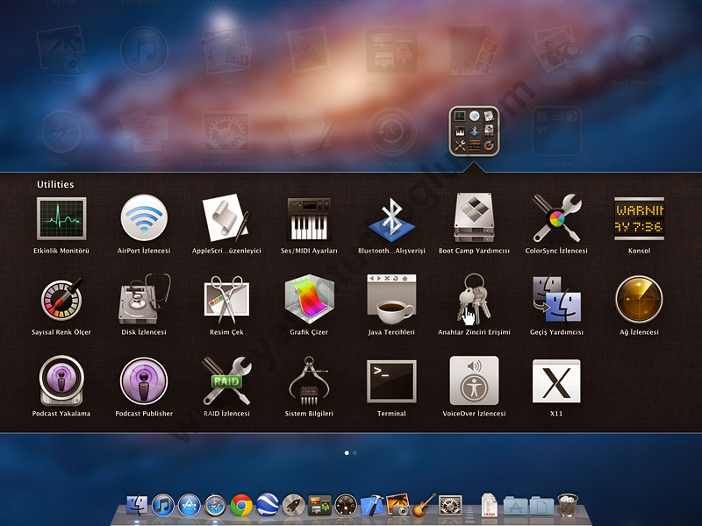Launch Podcast Publisher
The image size is (702, 526).
144,380
